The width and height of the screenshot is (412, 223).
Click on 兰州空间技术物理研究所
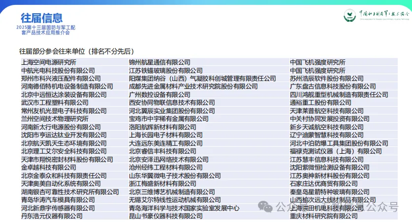[x=55, y=119]
